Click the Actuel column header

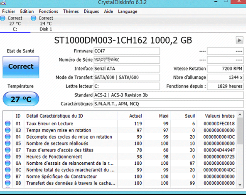pyautogui.click(x=131, y=116)
